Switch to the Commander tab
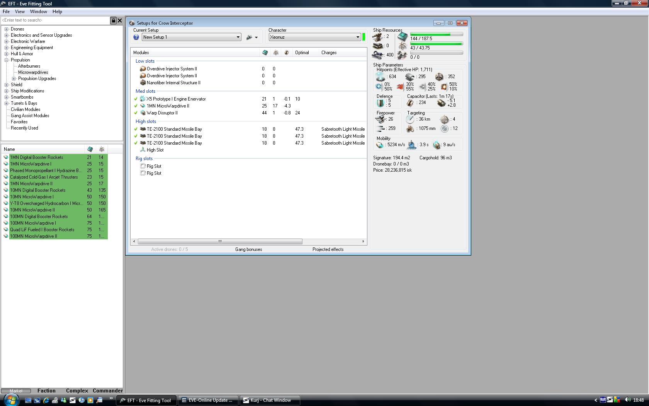 [x=107, y=391]
